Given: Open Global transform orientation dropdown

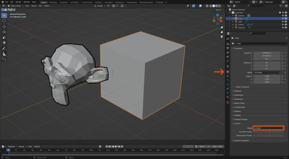Looking at the screenshot, I should pos(100,6).
